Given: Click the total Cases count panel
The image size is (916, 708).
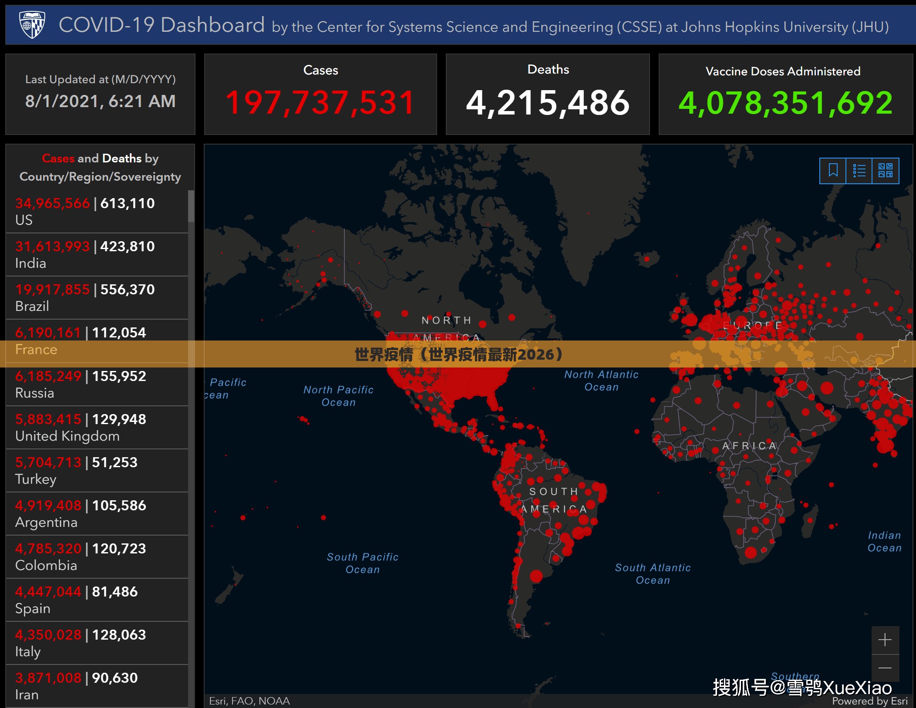Looking at the screenshot, I should coord(320,94).
